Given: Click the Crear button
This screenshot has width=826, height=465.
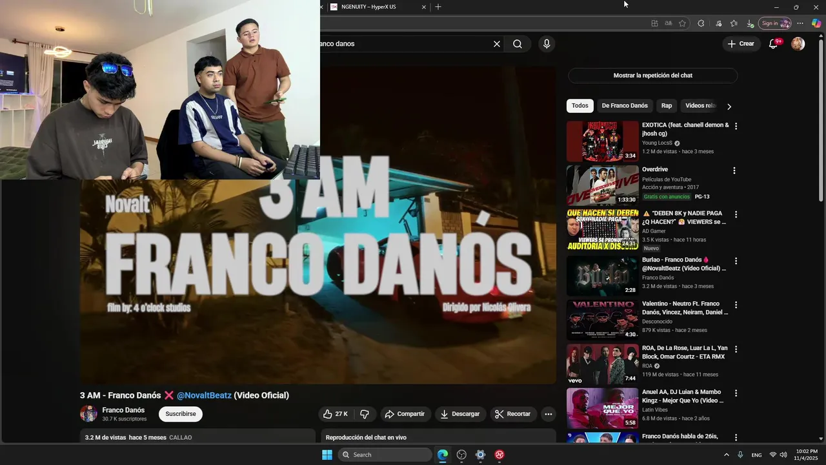Looking at the screenshot, I should (x=740, y=44).
